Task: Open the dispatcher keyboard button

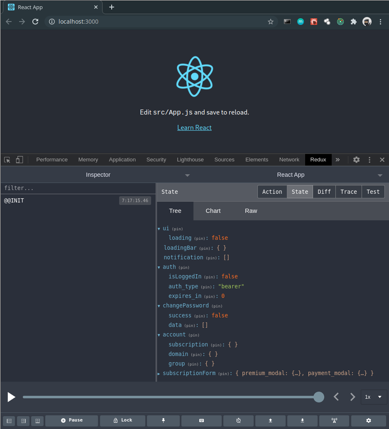Action: click(201, 421)
